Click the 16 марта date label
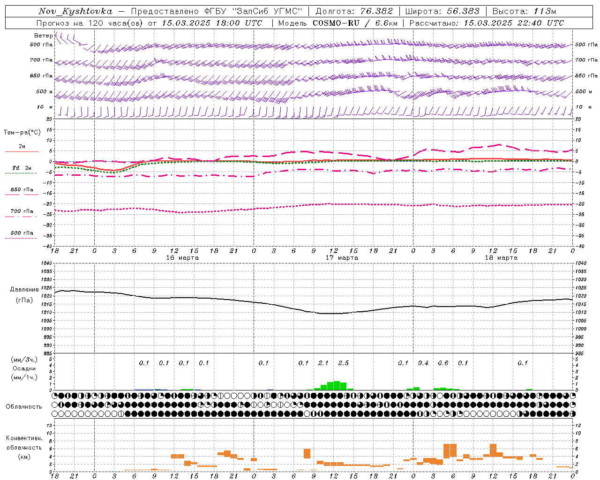Screen dimensions: 600x480 182,258
